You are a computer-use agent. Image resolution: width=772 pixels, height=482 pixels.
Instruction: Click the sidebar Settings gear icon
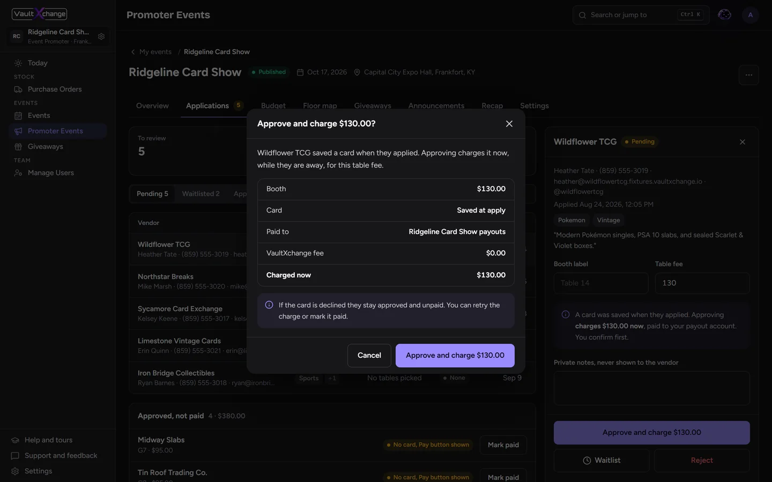tap(15, 471)
